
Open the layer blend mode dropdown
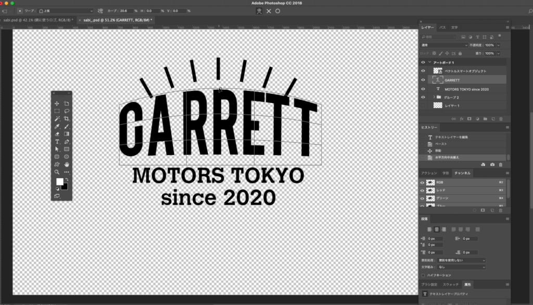(x=445, y=45)
